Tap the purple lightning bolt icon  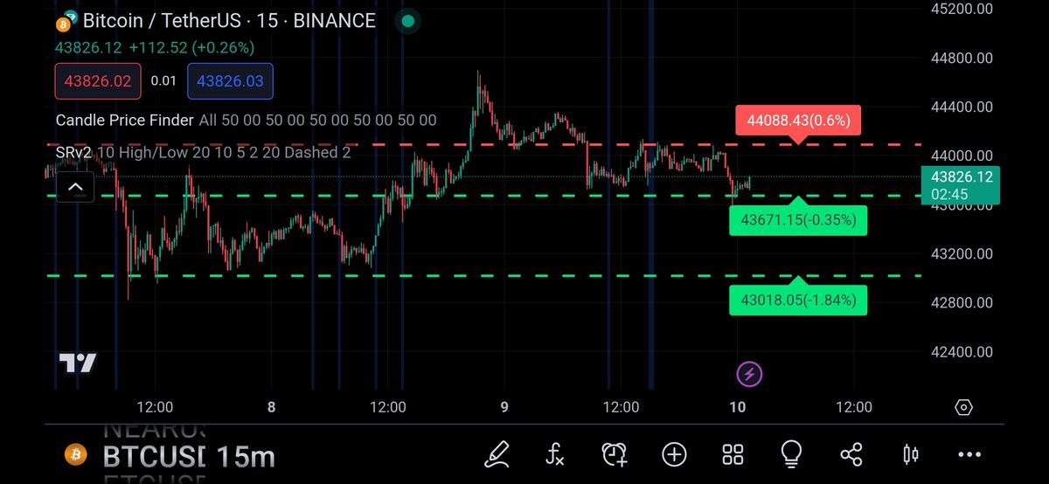coord(749,375)
